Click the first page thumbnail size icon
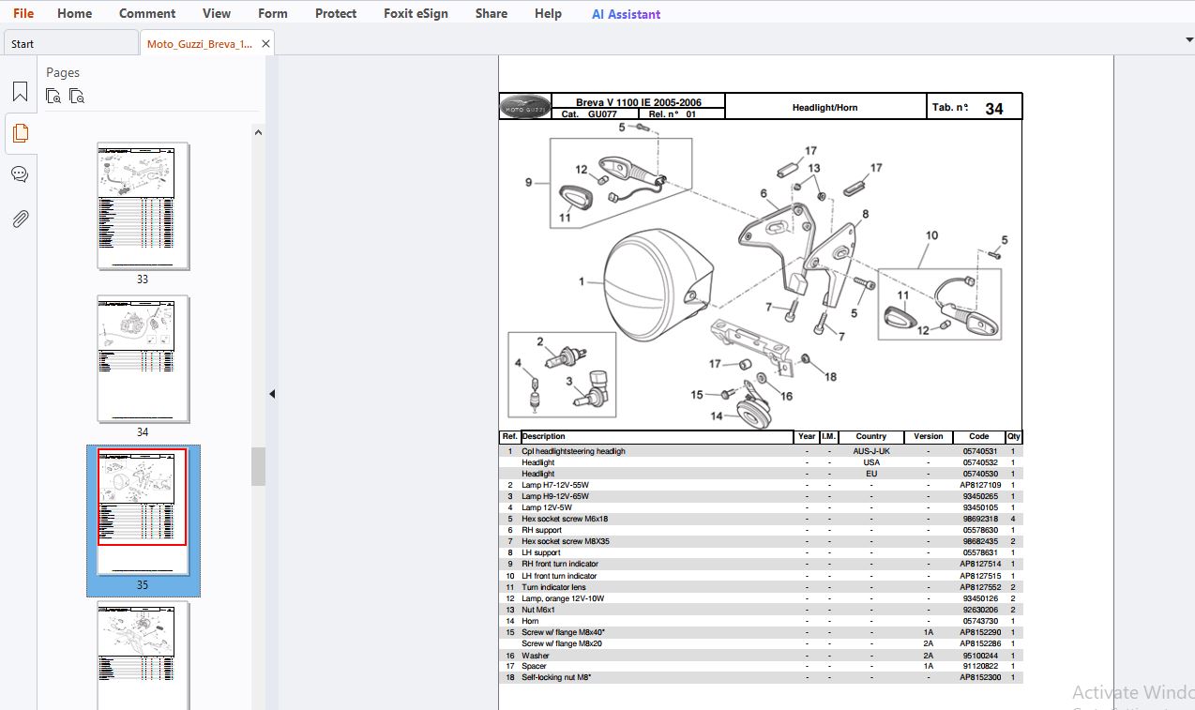This screenshot has width=1195, height=710. pyautogui.click(x=53, y=96)
